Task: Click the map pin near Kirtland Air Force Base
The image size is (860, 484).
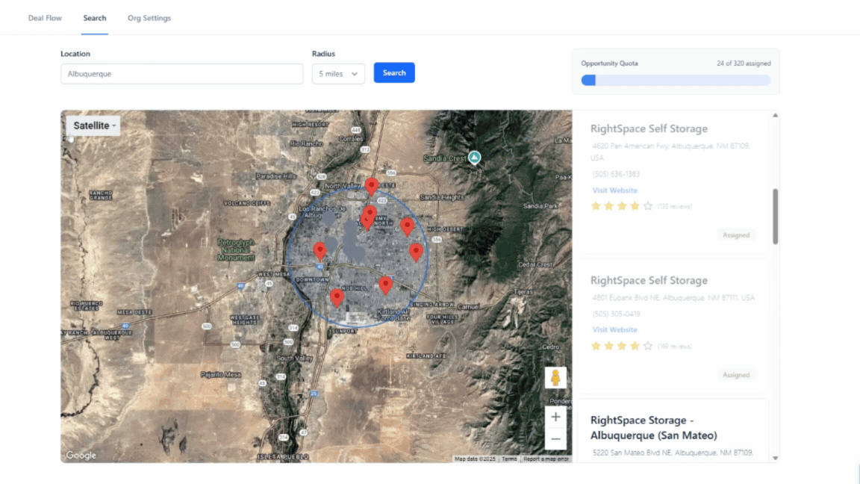Action: point(385,285)
